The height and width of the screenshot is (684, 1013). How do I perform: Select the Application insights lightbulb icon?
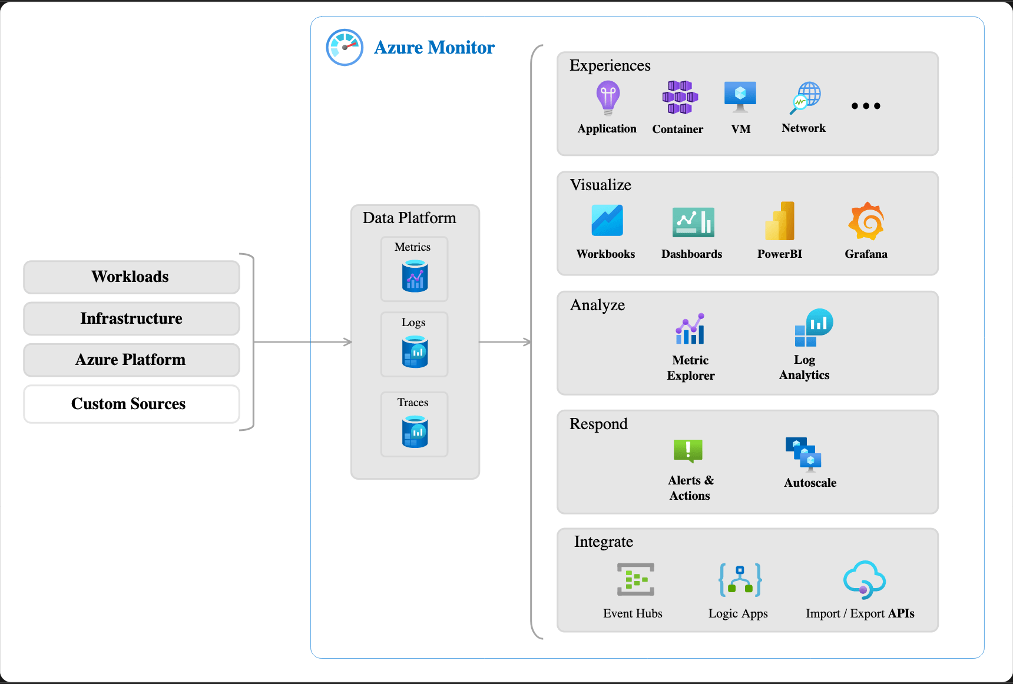[608, 98]
